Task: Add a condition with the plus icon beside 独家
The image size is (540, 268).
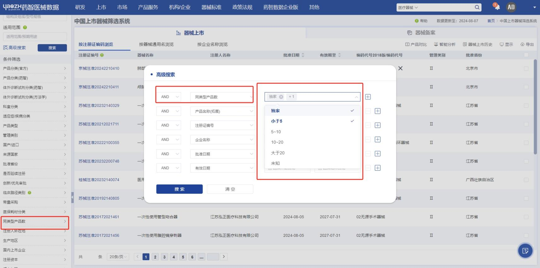Action: (x=368, y=97)
